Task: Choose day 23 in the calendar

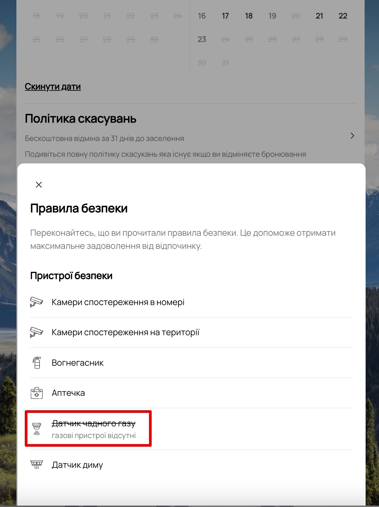Action: click(x=202, y=39)
